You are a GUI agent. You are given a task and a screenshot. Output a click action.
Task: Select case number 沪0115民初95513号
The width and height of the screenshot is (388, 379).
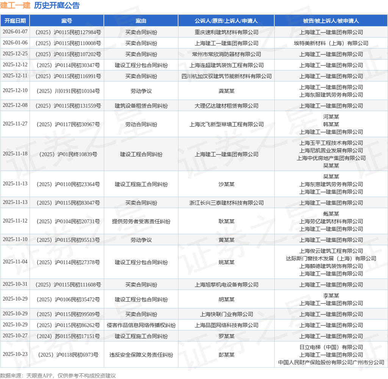click(x=68, y=240)
